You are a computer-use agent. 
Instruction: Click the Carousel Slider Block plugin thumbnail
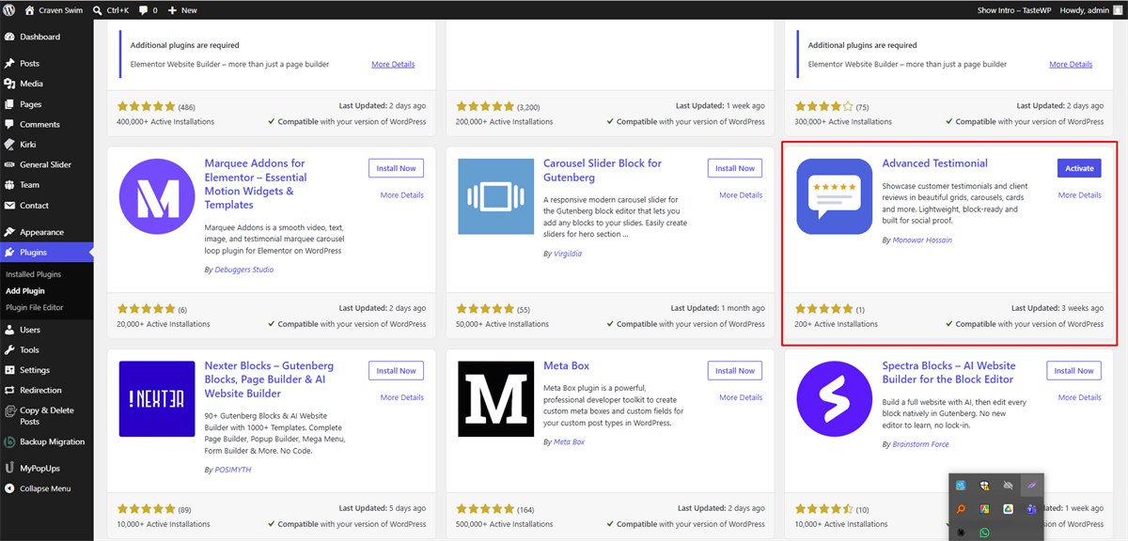(495, 196)
